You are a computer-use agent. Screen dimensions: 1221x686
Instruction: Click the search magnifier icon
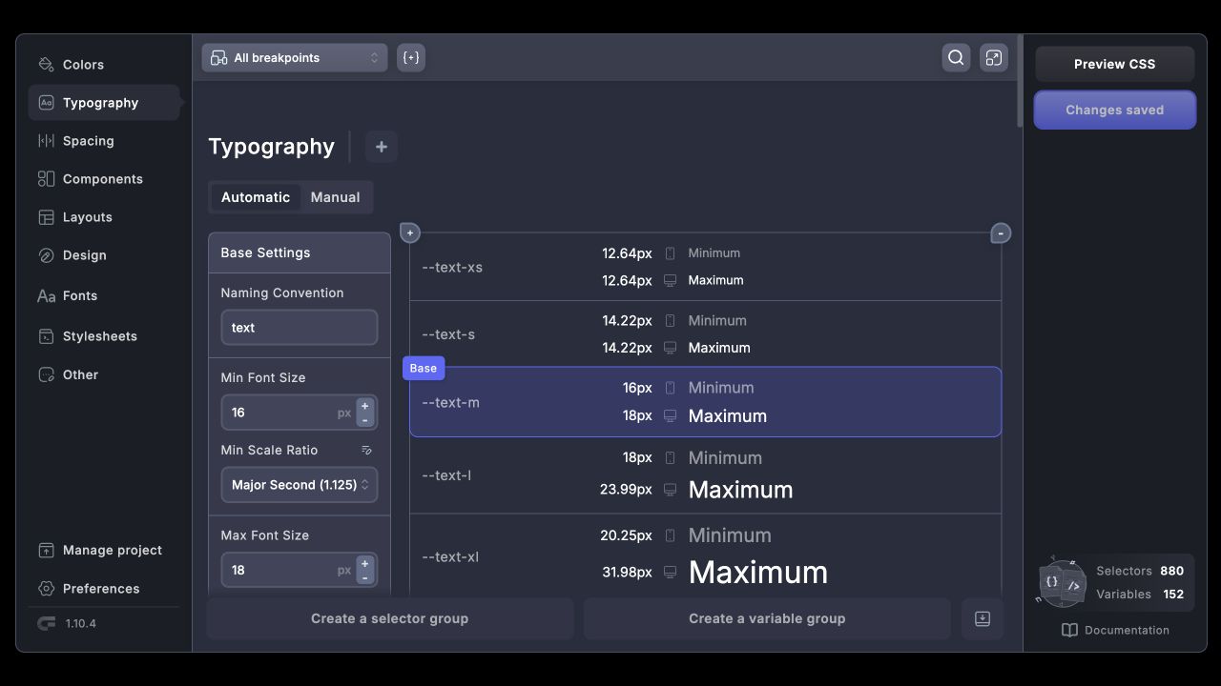pyautogui.click(x=956, y=58)
